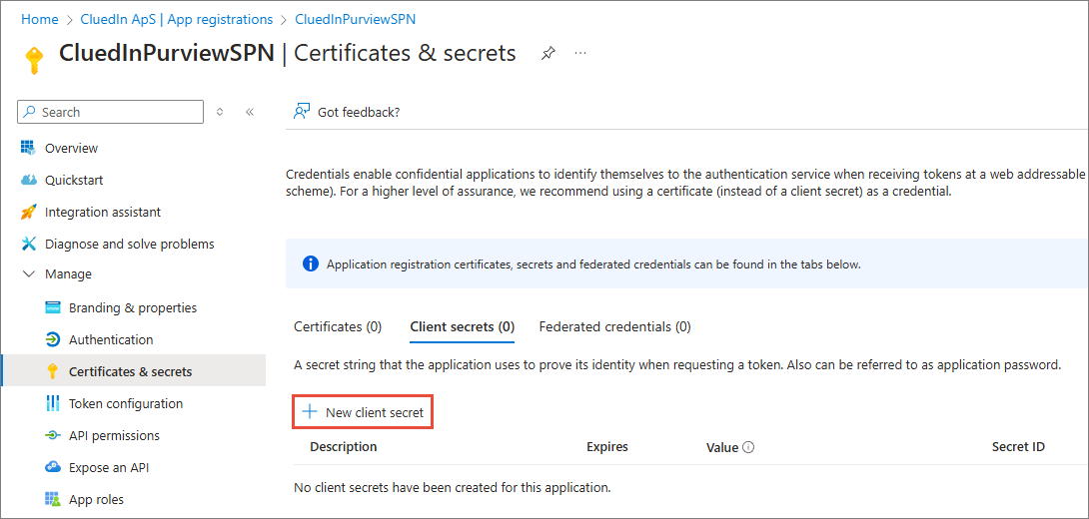Viewport: 1089px width, 519px height.
Task: Click into the sidebar Search field
Action: [110, 112]
